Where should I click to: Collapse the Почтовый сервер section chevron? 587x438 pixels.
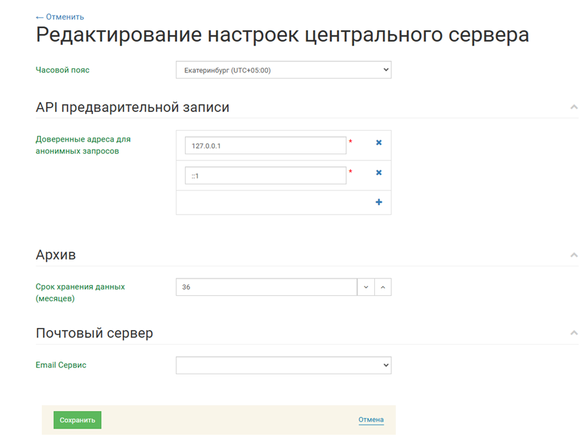574,333
